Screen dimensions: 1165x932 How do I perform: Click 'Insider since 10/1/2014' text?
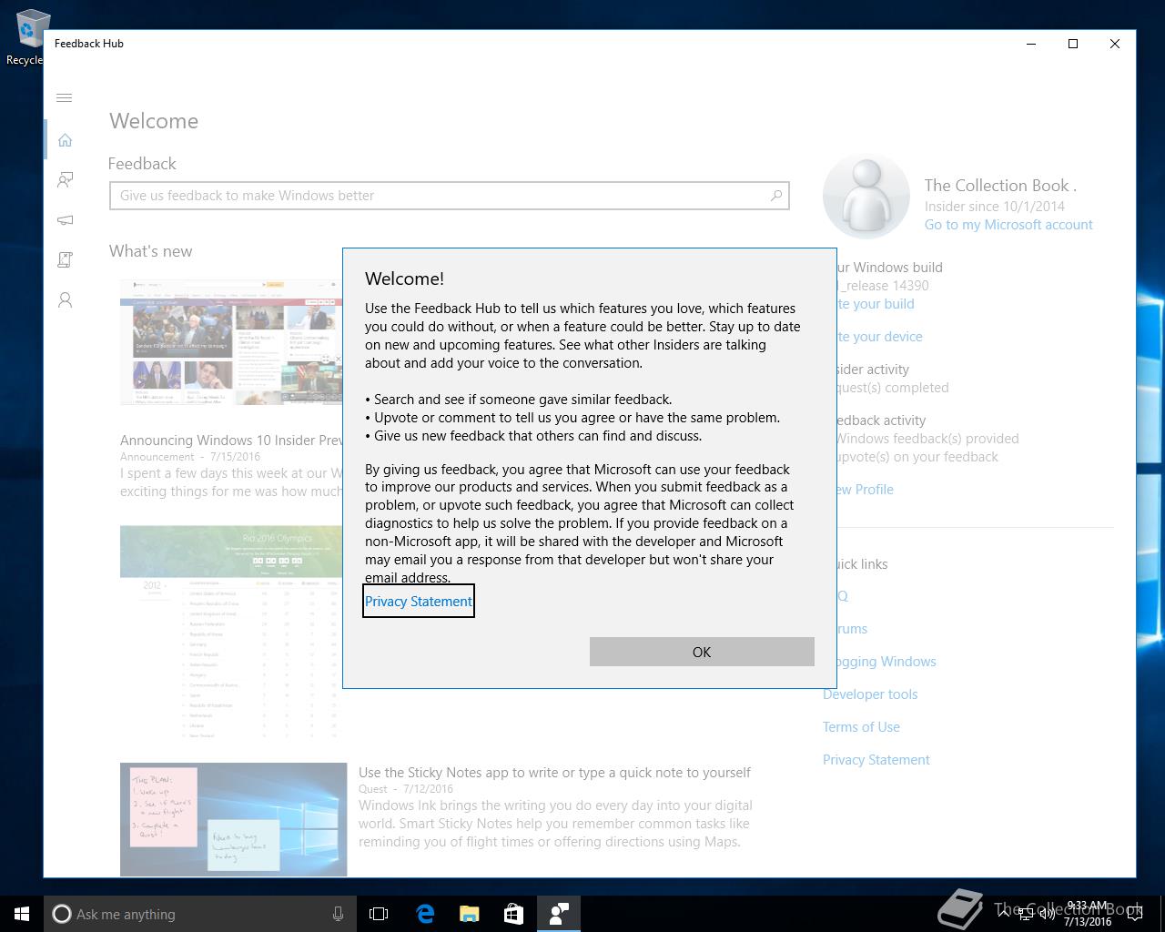click(x=995, y=207)
